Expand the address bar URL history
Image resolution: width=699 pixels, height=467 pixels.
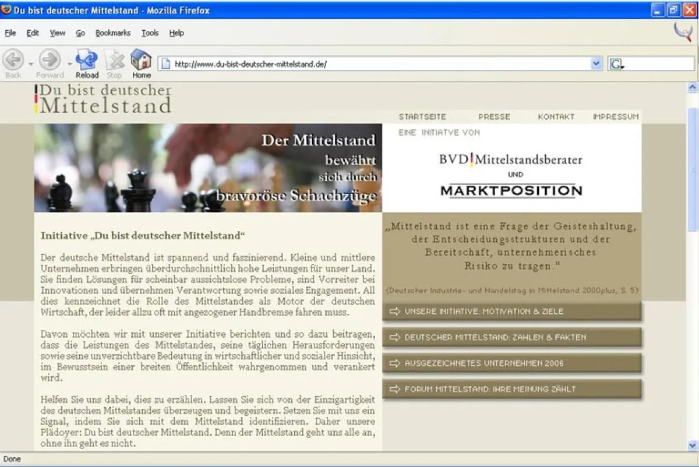click(596, 63)
